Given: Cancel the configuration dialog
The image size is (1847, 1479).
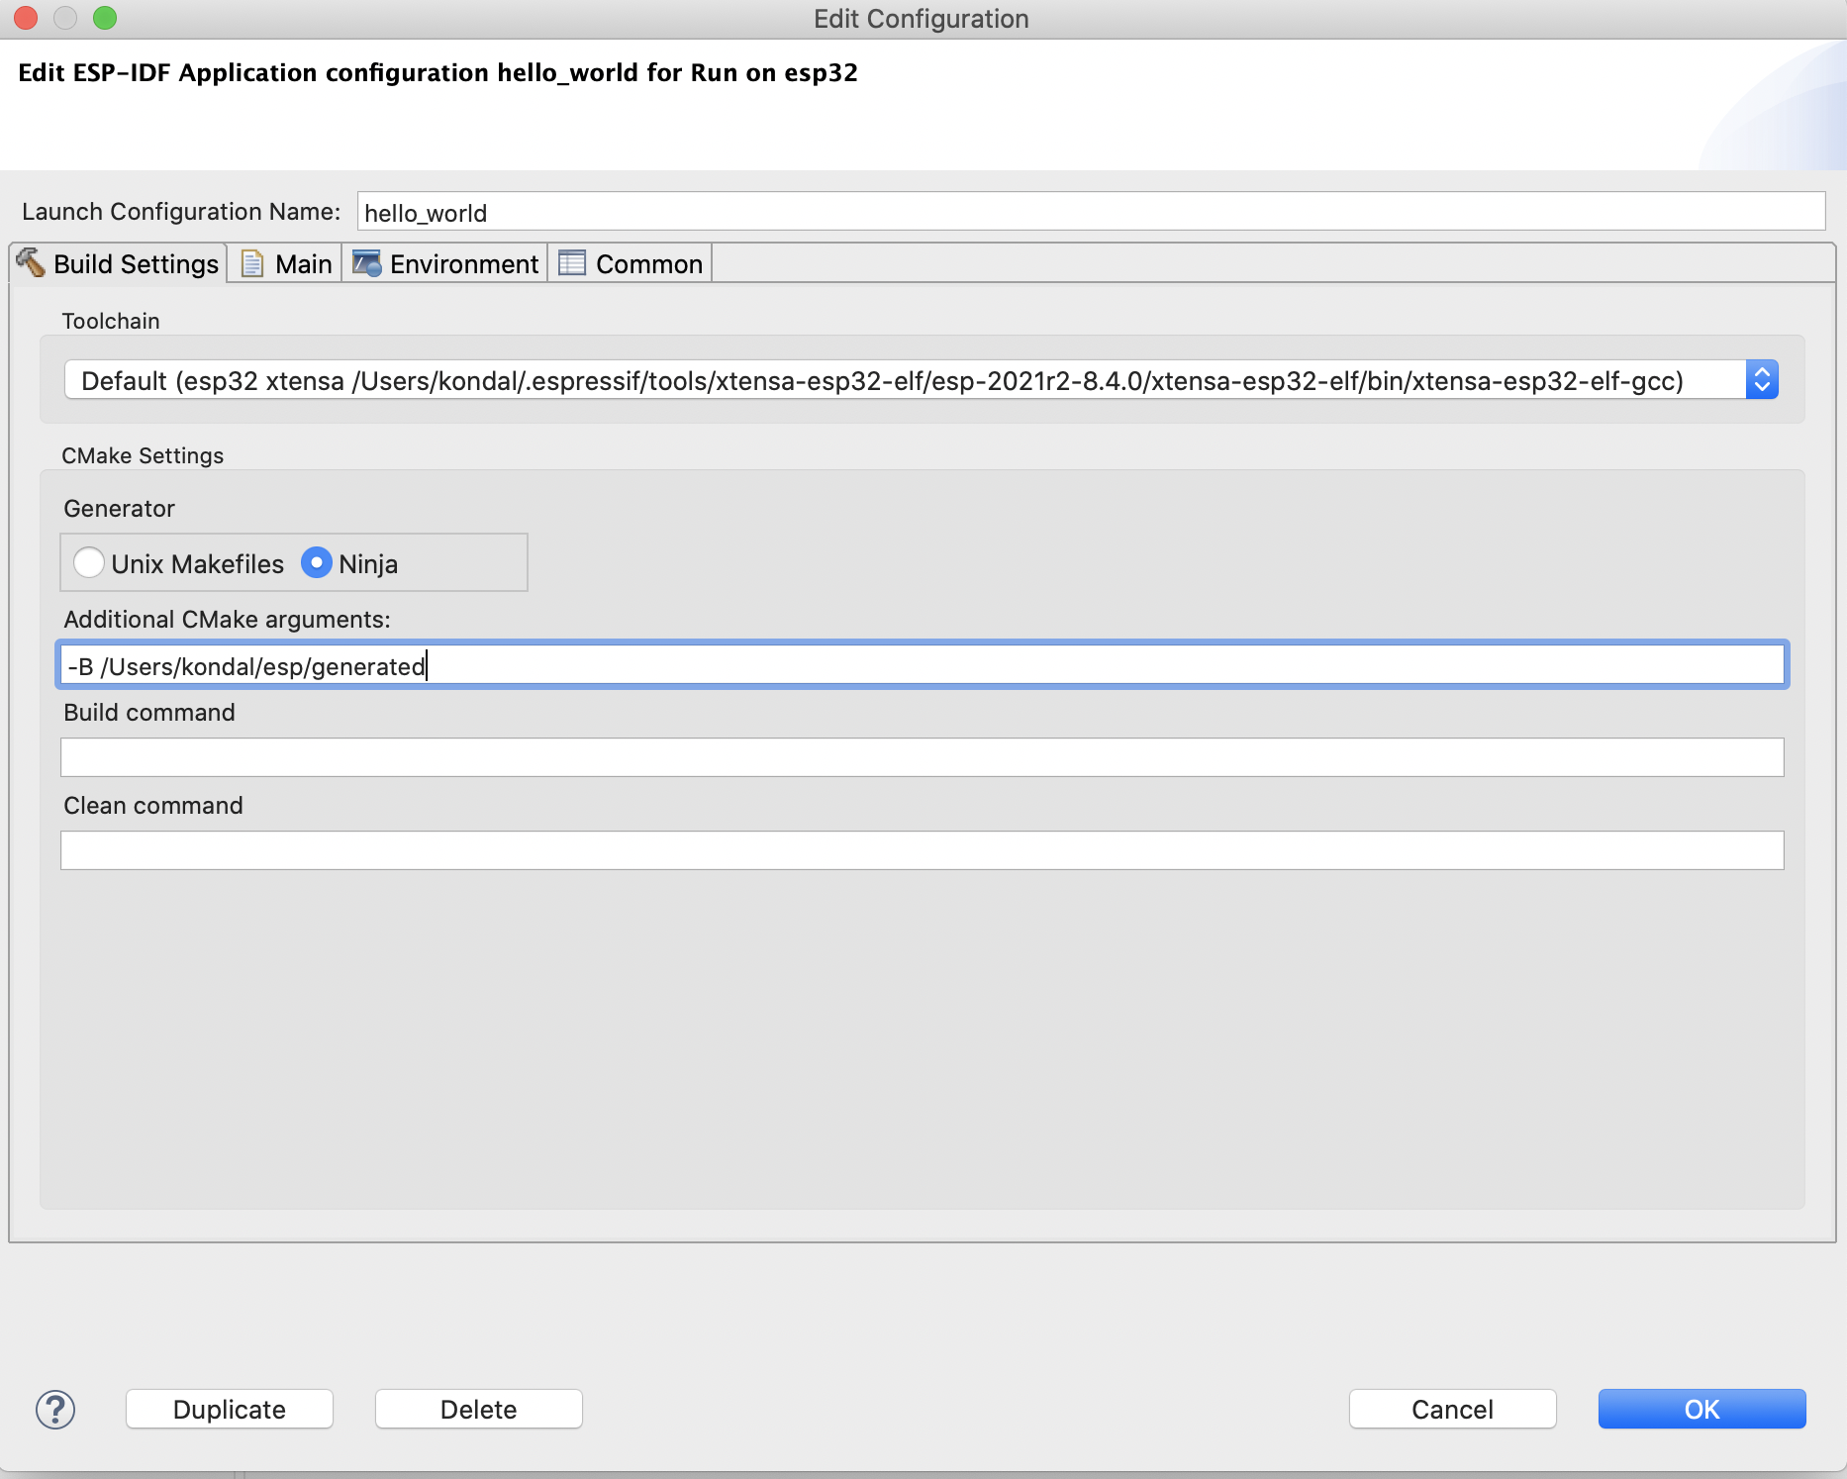Looking at the screenshot, I should click(x=1453, y=1409).
